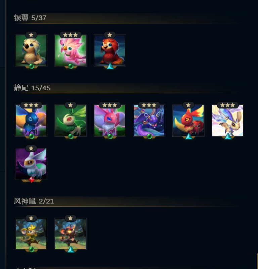The width and height of the screenshot is (258, 269).
Task: Select the masked white 静尾 with red gem
Action: [31, 164]
